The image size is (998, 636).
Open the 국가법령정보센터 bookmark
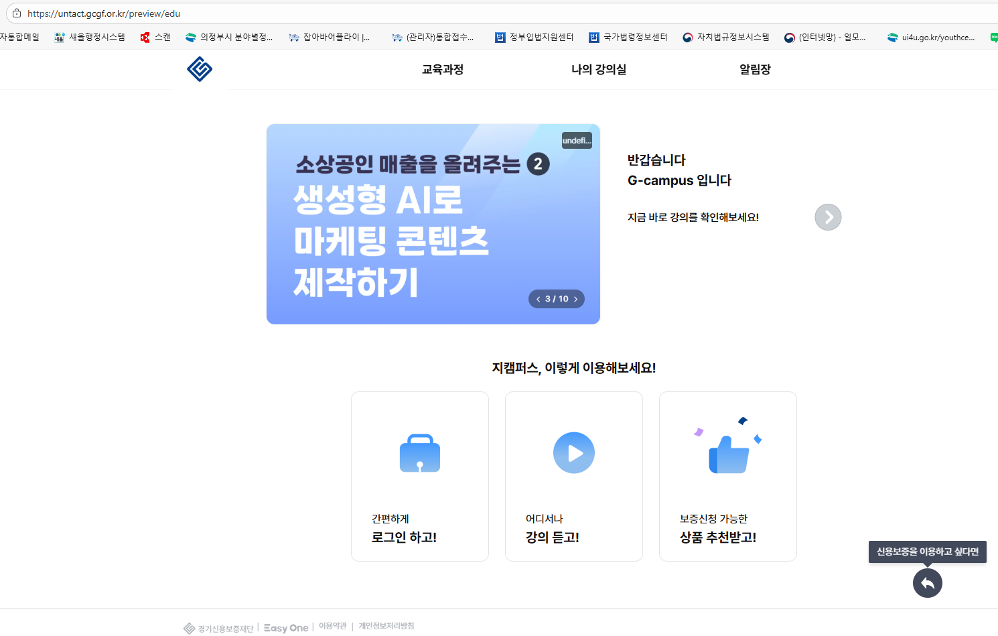pos(628,38)
